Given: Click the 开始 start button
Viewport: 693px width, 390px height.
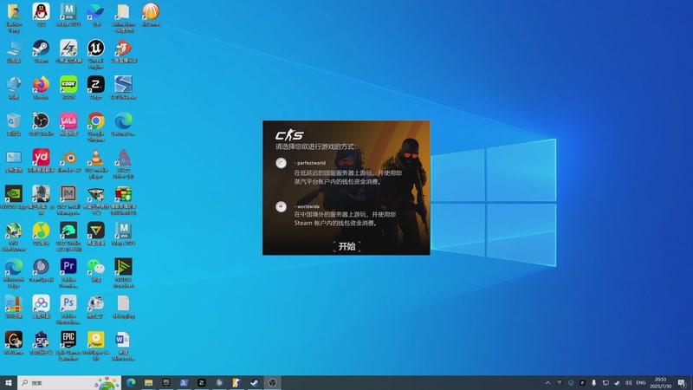Looking at the screenshot, I should [347, 246].
